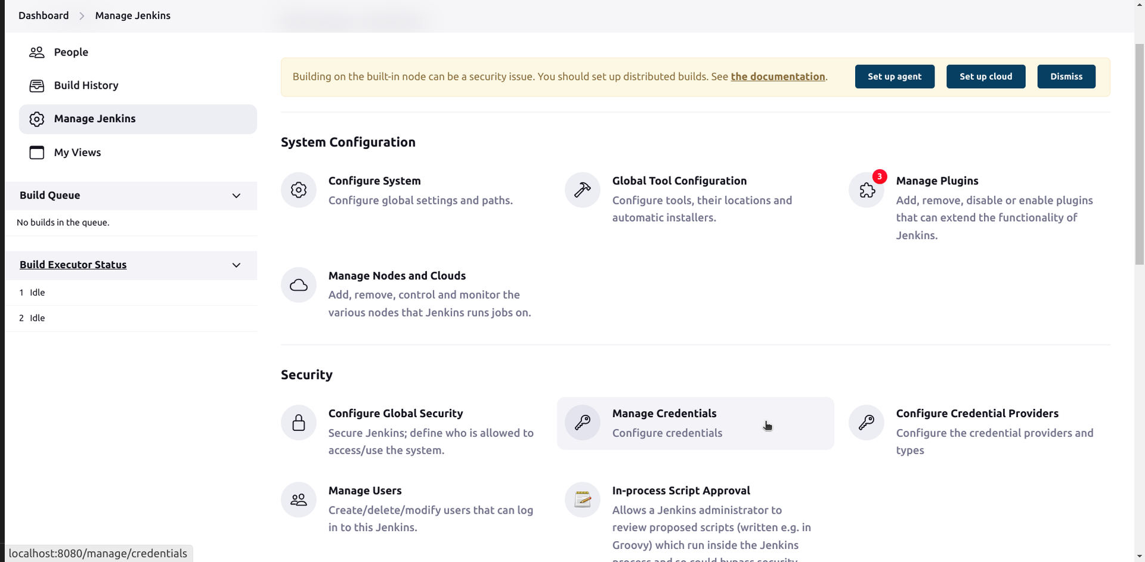Click the Set up cloud button
Viewport: 1145px width, 562px height.
[x=986, y=77]
